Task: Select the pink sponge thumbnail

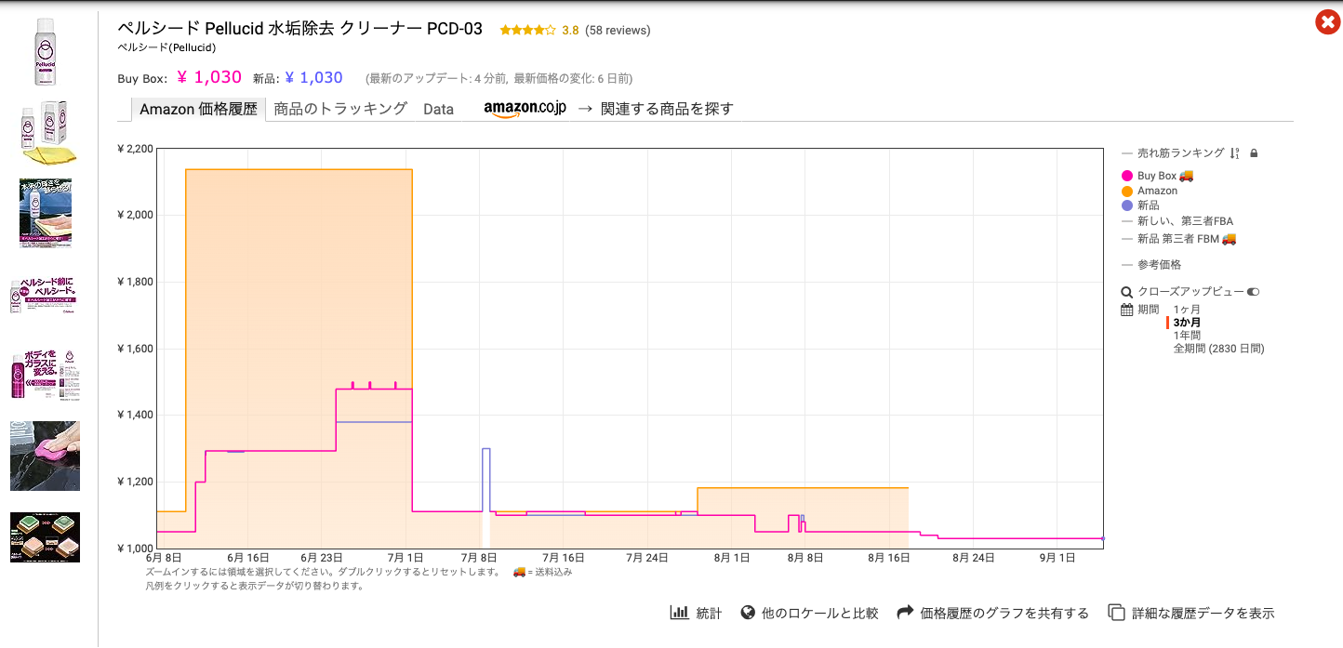Action: click(45, 456)
